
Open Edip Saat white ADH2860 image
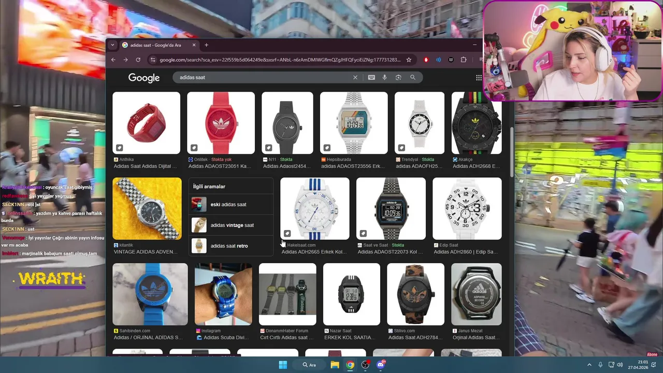(467, 209)
